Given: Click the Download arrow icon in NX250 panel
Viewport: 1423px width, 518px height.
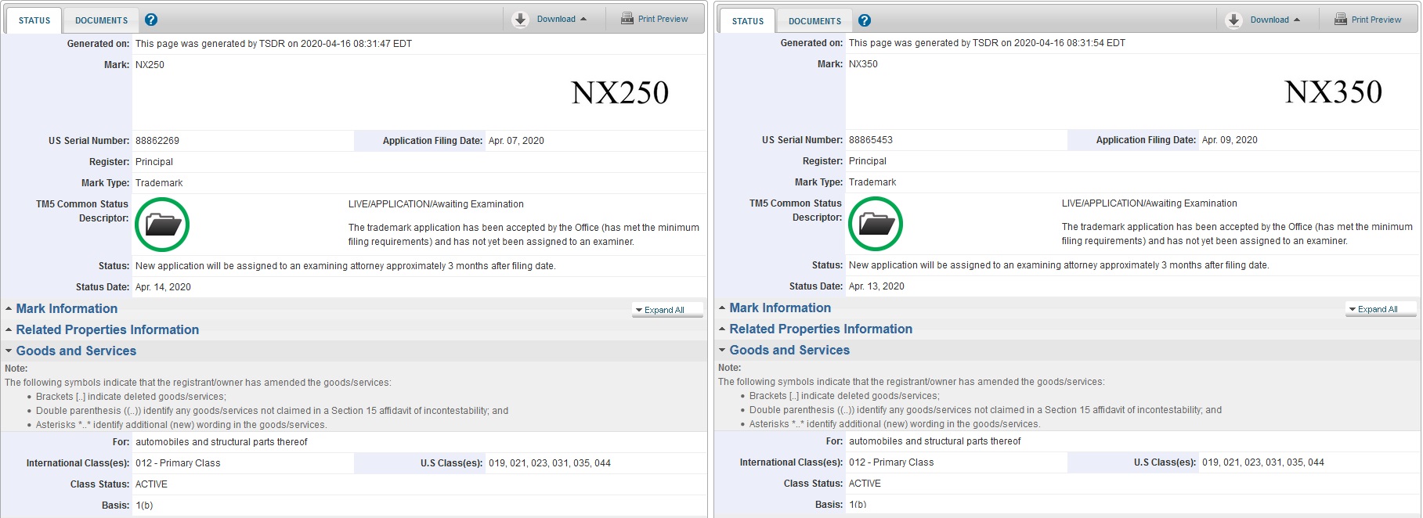Looking at the screenshot, I should pos(520,20).
